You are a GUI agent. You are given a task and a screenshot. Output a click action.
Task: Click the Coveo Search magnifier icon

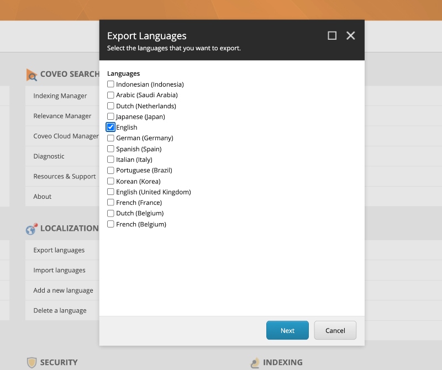coord(31,74)
